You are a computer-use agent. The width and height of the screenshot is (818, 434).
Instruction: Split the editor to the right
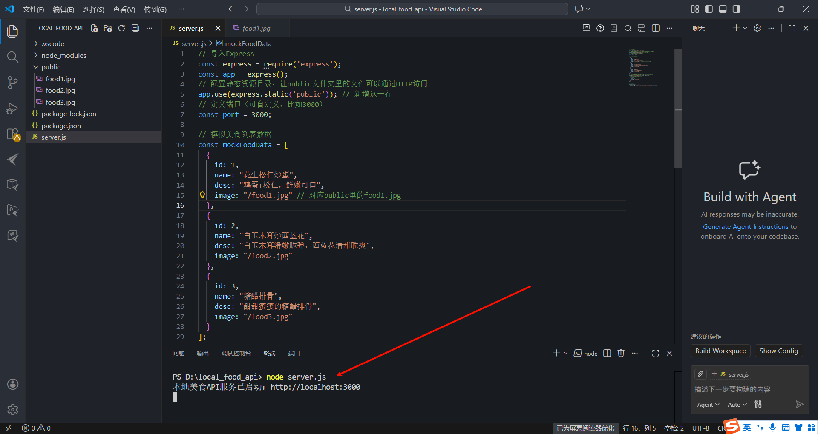coord(656,28)
